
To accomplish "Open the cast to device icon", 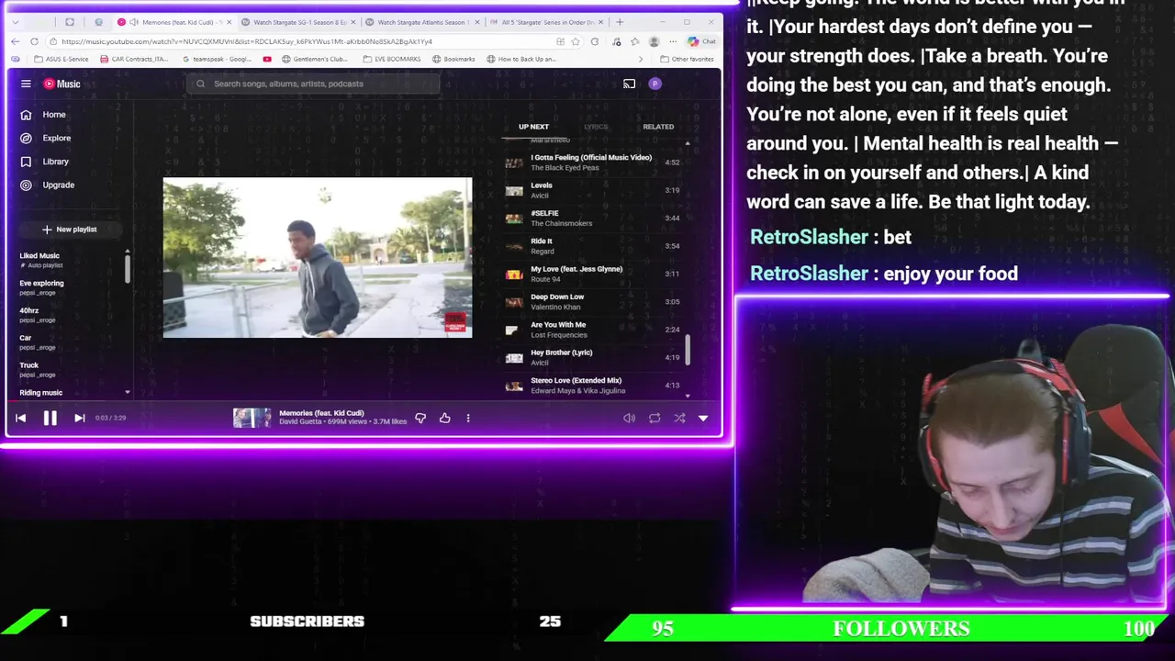I will pyautogui.click(x=629, y=84).
